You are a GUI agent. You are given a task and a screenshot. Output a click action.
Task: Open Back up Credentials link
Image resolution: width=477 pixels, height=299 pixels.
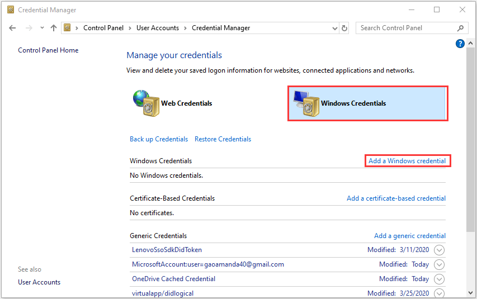point(159,139)
